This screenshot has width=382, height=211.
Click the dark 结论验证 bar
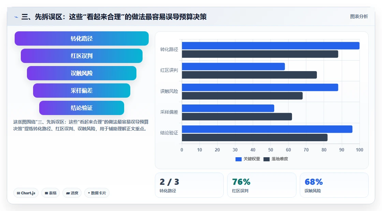254,137
